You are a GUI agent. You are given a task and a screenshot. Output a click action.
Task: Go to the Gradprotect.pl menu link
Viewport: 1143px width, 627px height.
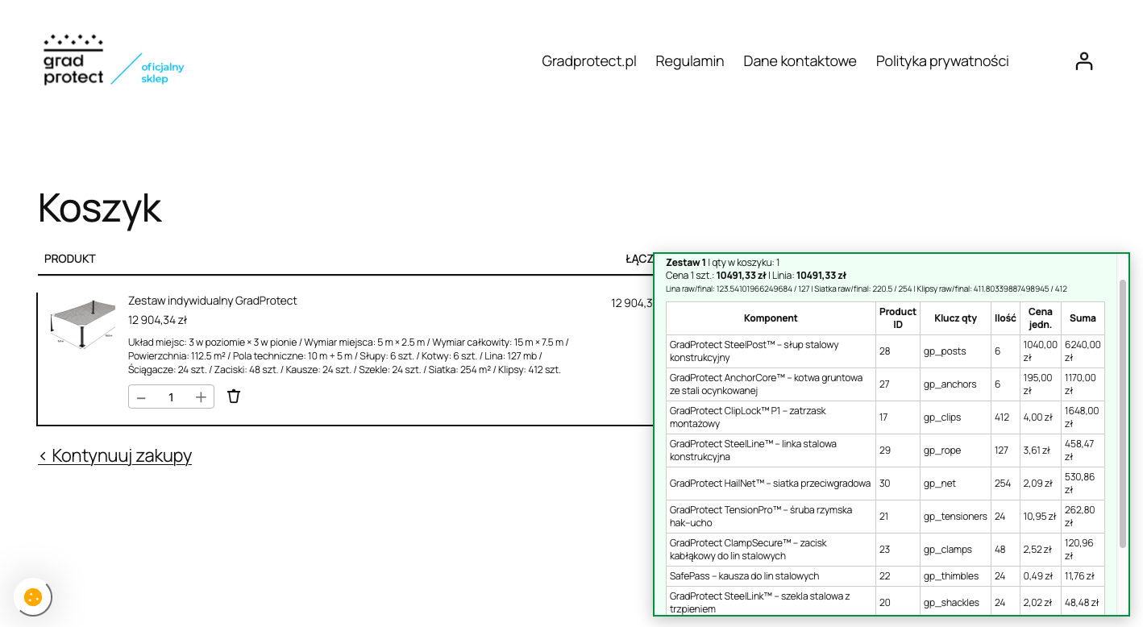click(x=589, y=61)
